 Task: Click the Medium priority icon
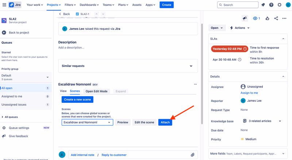pyautogui.click(x=242, y=139)
